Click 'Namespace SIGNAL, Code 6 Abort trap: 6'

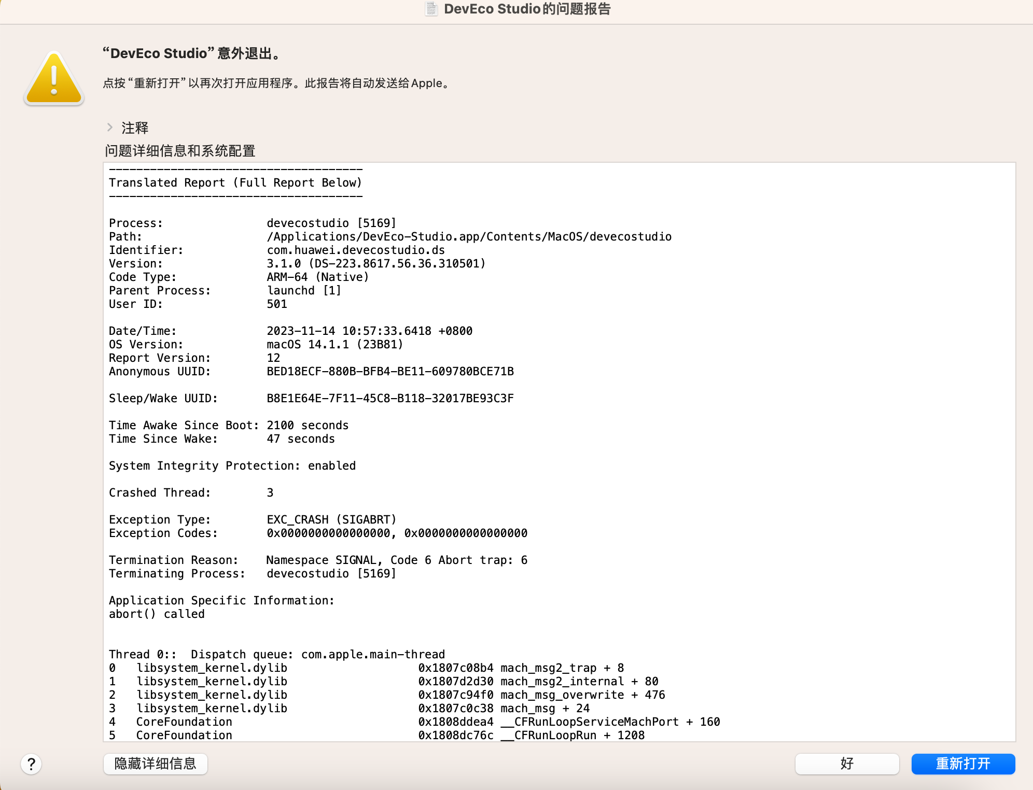[x=397, y=560]
